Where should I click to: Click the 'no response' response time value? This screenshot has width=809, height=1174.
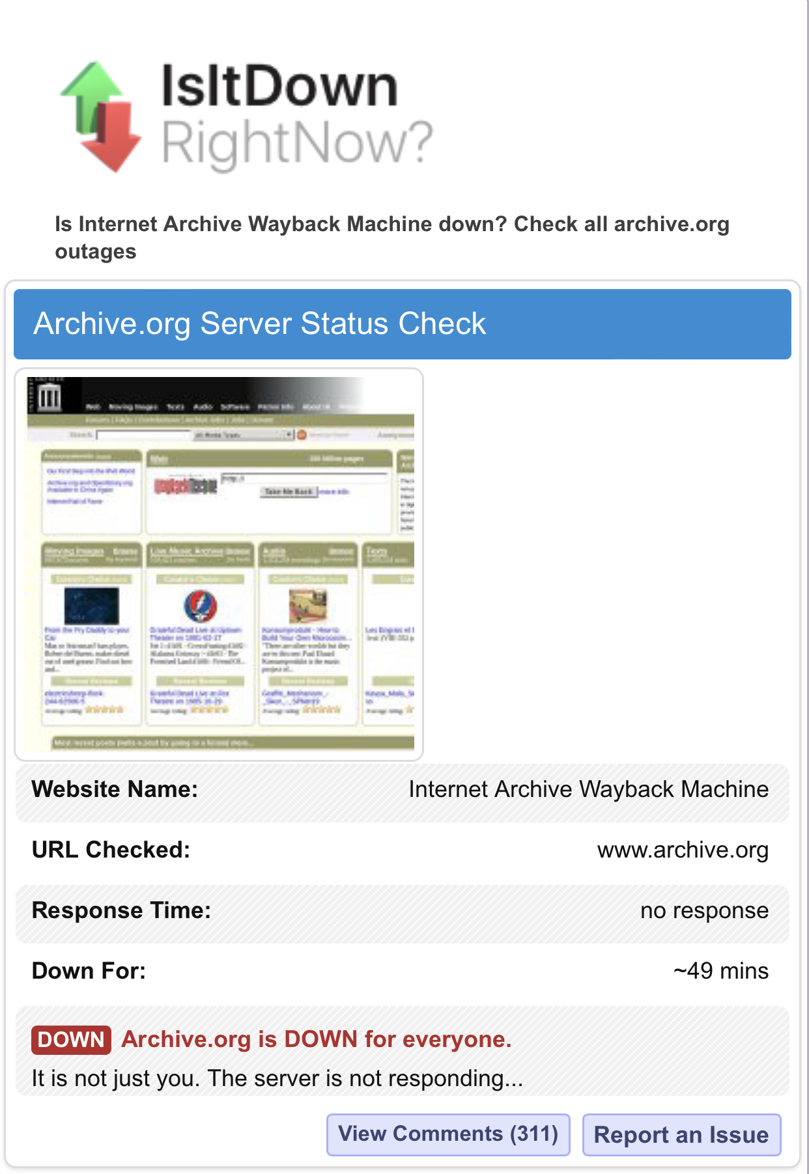[x=704, y=910]
